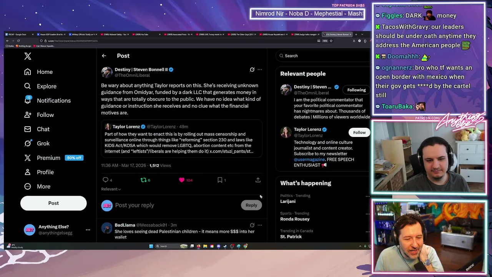The image size is (492, 277).
Task: Switch to House GOP Leaders Brief tab
Action: (x=52, y=35)
